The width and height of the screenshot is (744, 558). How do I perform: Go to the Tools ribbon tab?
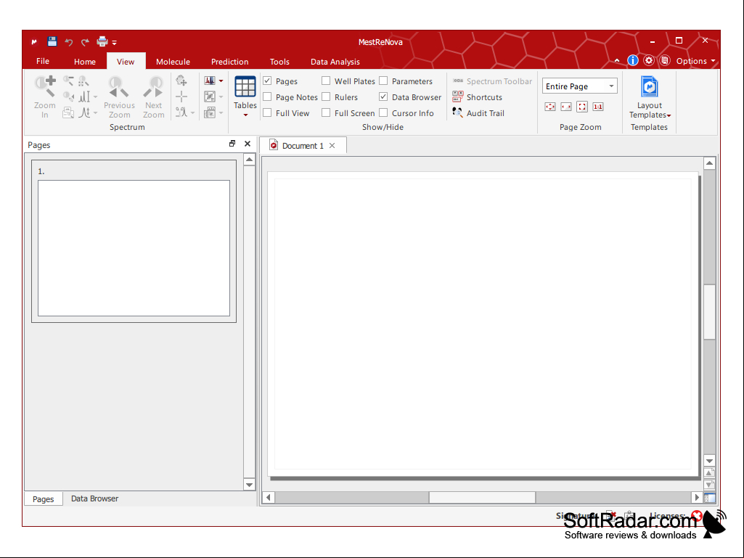click(x=279, y=62)
